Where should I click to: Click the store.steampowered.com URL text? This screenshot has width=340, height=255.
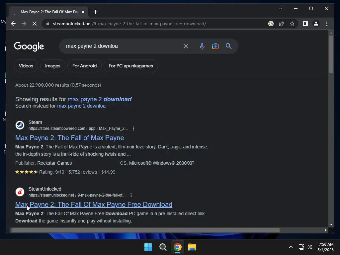pyautogui.click(x=78, y=128)
